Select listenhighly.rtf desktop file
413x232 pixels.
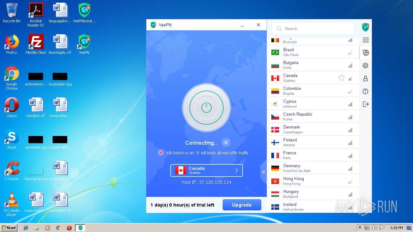tap(60, 44)
